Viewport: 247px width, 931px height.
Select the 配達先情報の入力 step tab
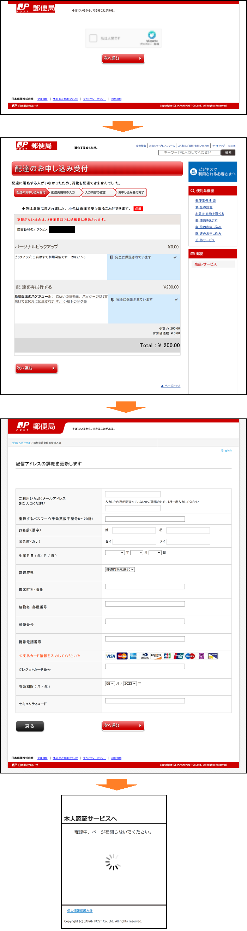tap(64, 192)
